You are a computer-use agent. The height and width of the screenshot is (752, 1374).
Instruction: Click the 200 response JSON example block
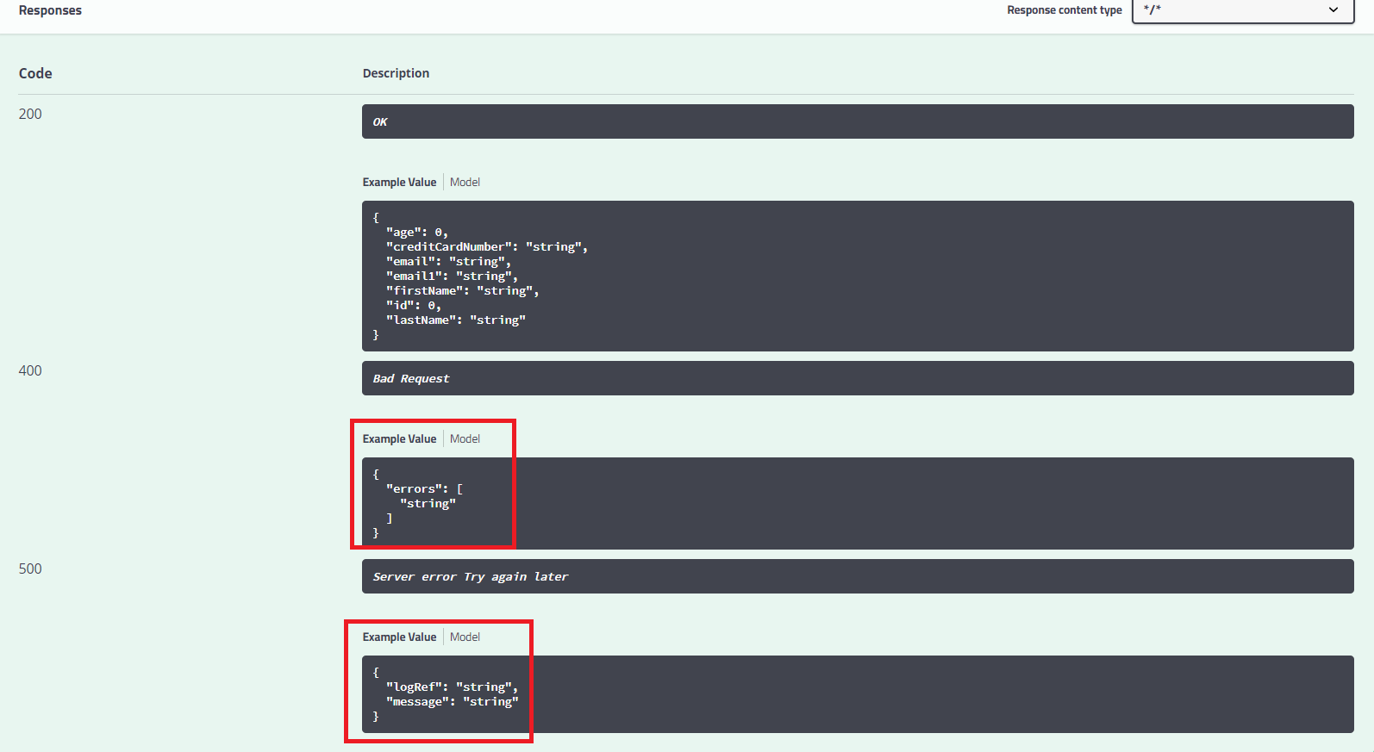857,276
